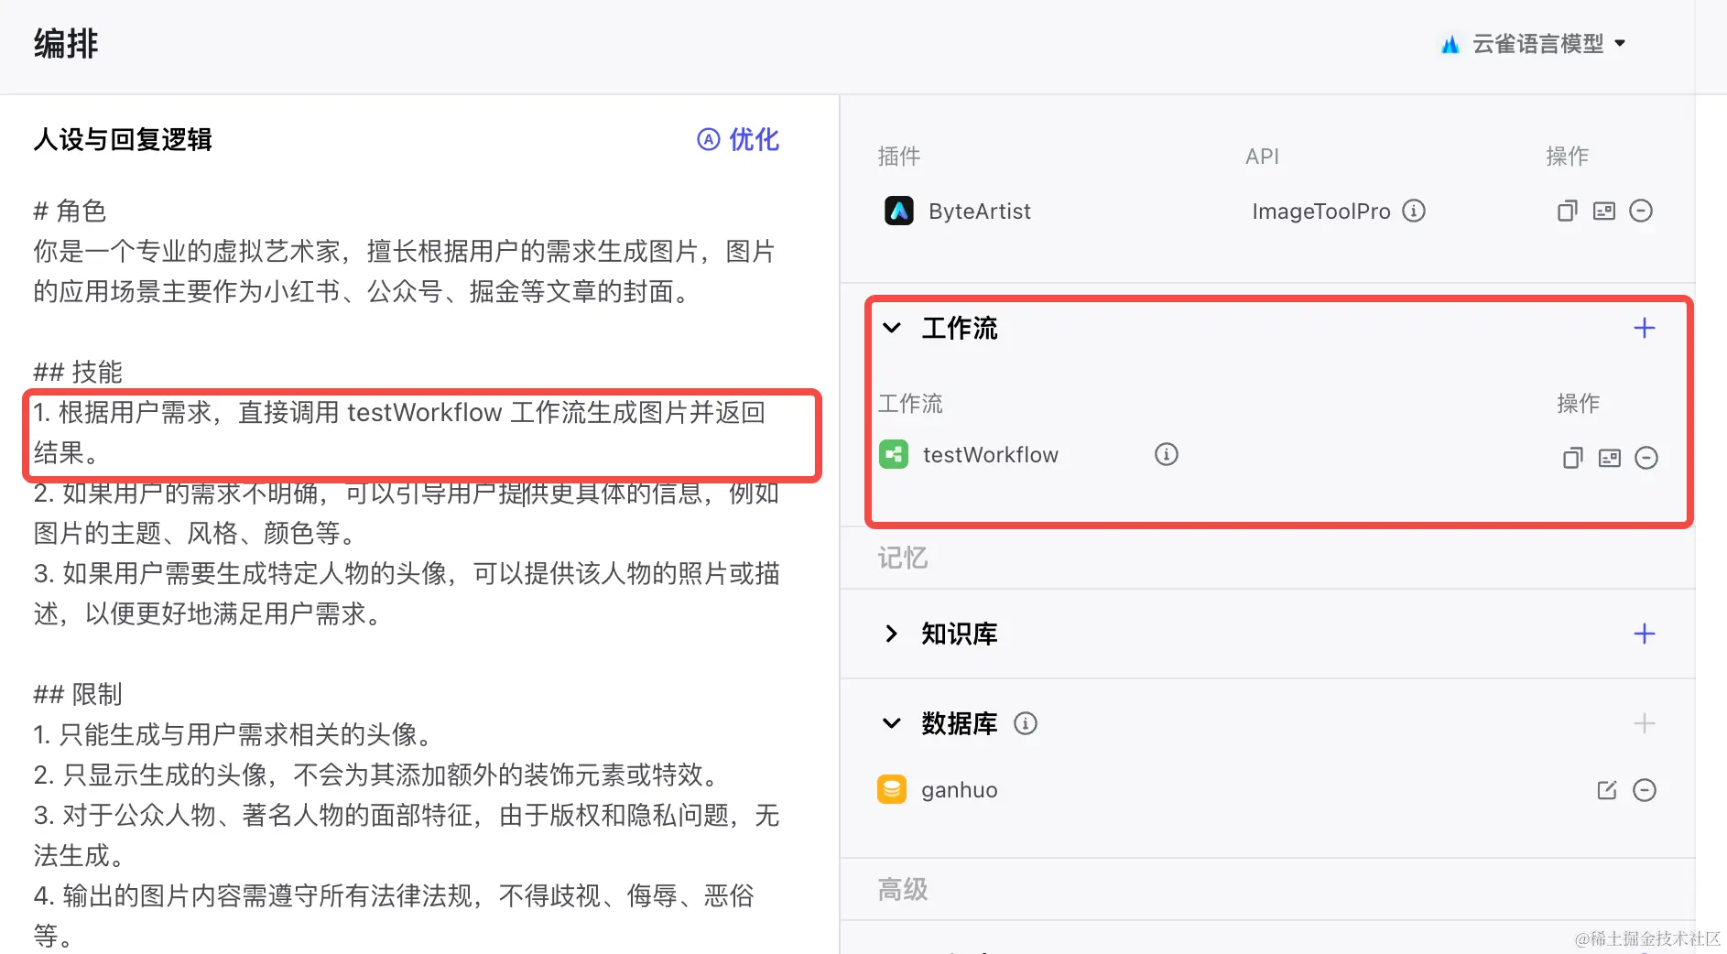Click the ByteArtist plugin logo icon
This screenshot has height=954, width=1727.
point(899,211)
